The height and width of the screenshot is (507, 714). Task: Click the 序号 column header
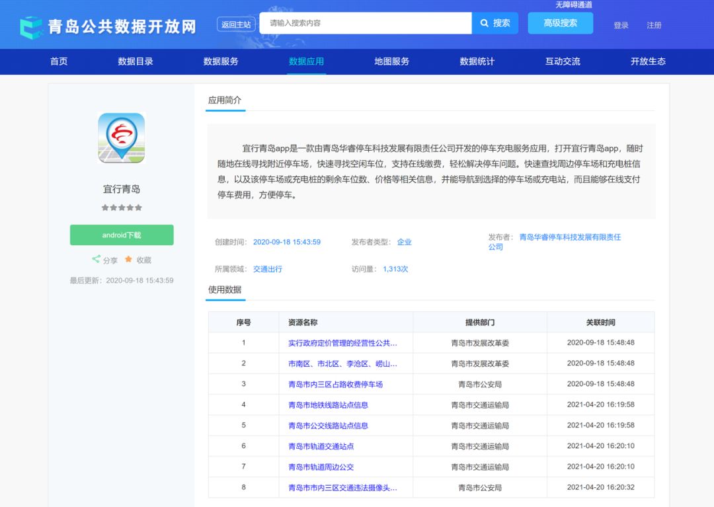tap(243, 322)
